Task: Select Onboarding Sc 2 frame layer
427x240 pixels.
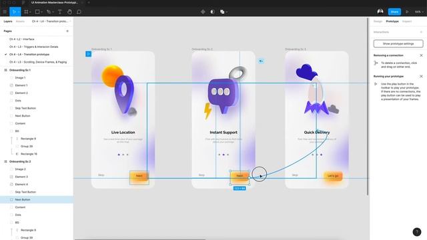Action: [x=20, y=161]
